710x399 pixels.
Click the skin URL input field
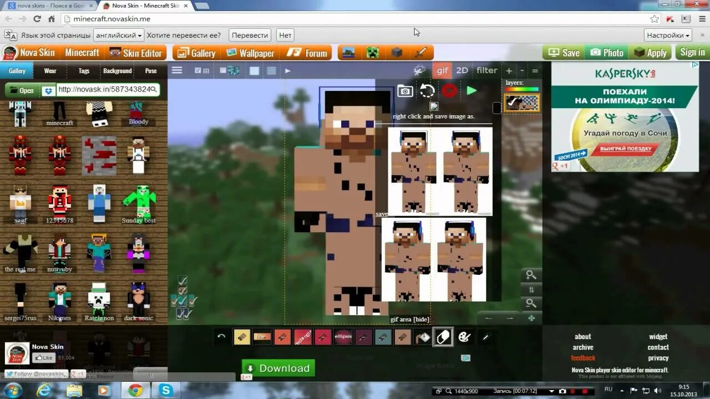(108, 90)
